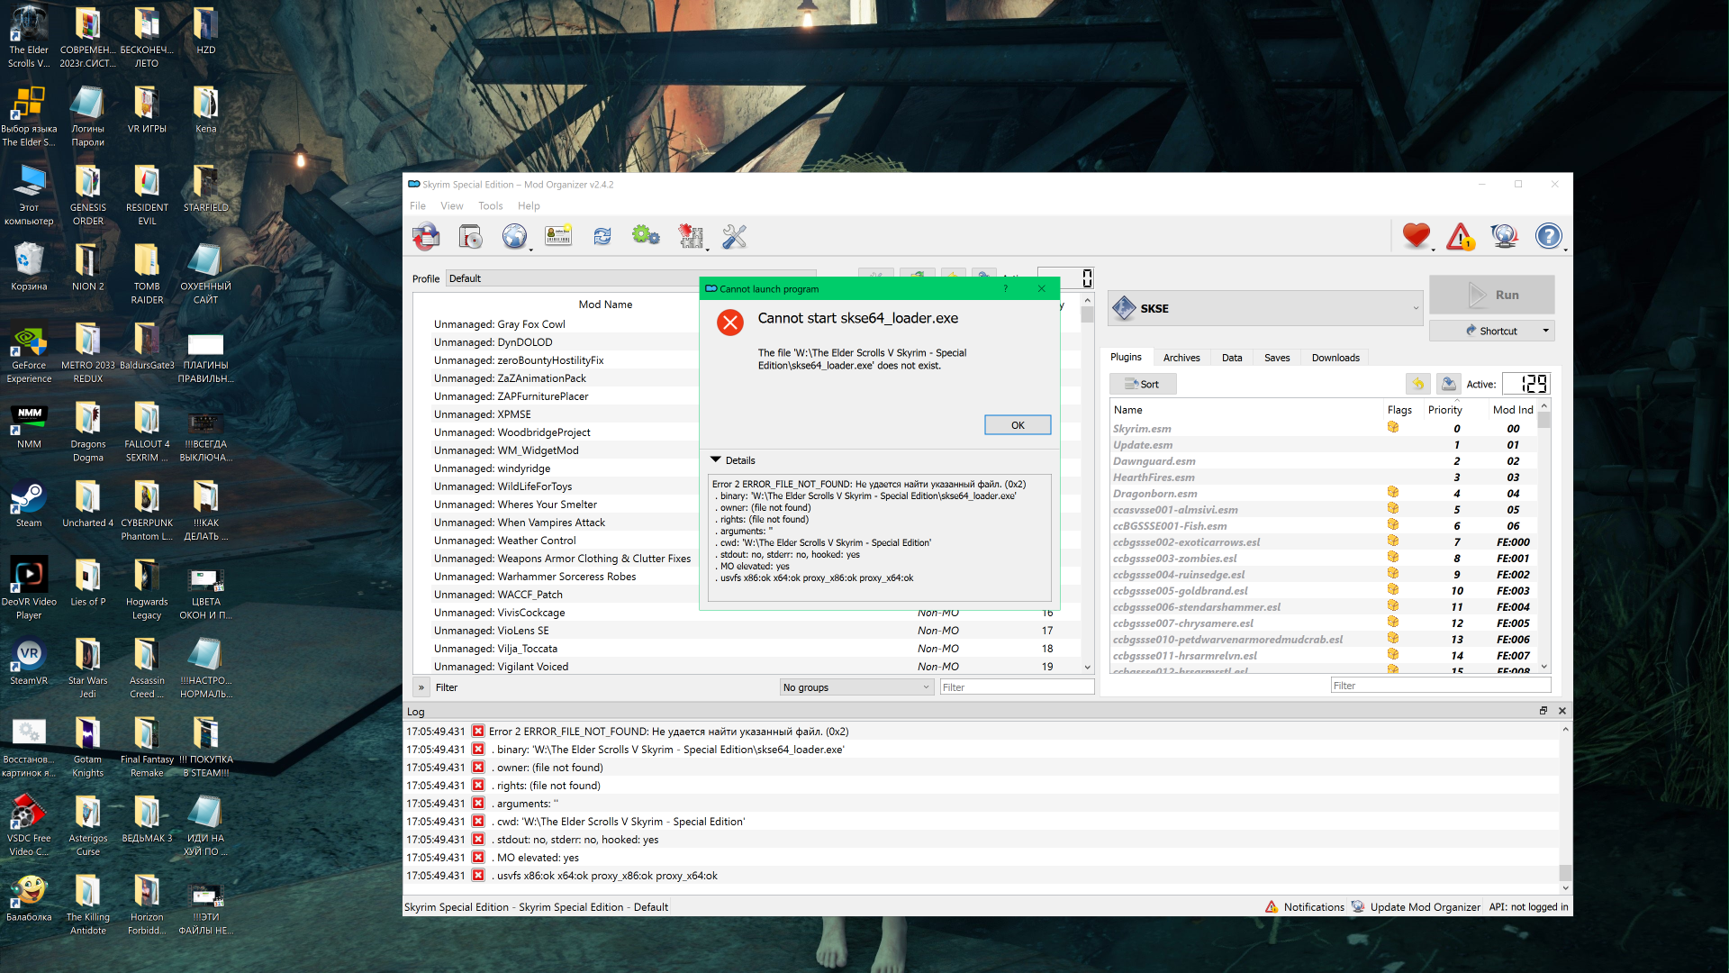This screenshot has width=1729, height=973.
Task: Open Settings wrench and screwdriver icon
Action: click(x=735, y=237)
